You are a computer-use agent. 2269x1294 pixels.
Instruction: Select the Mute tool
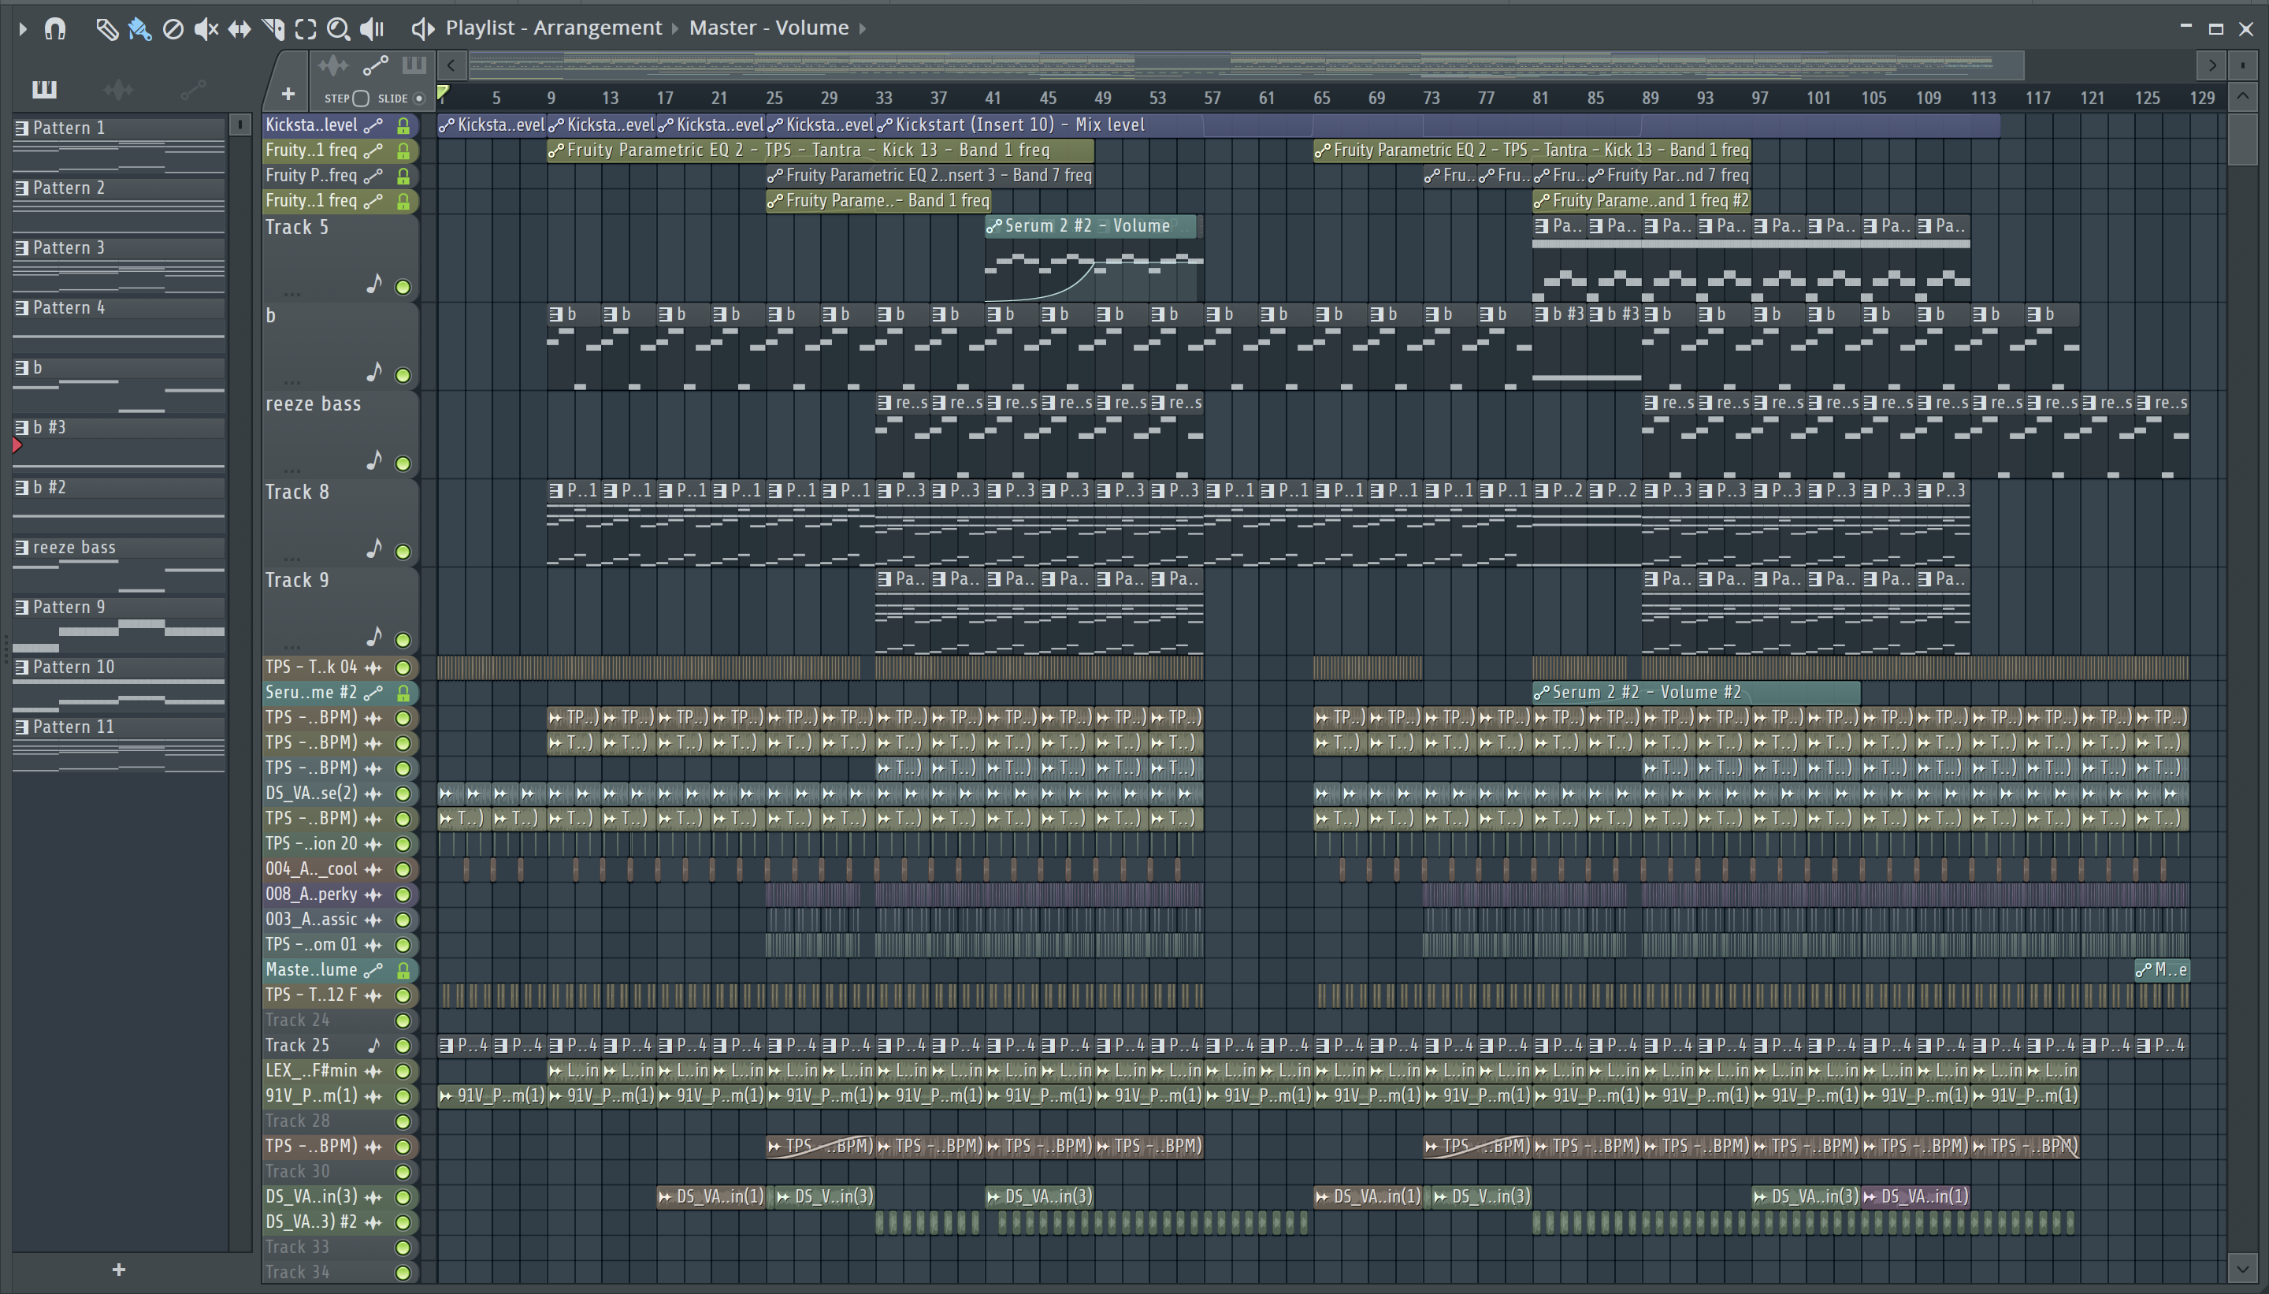click(x=206, y=29)
